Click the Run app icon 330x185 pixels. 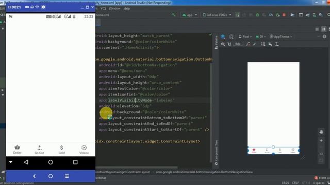[238, 15]
